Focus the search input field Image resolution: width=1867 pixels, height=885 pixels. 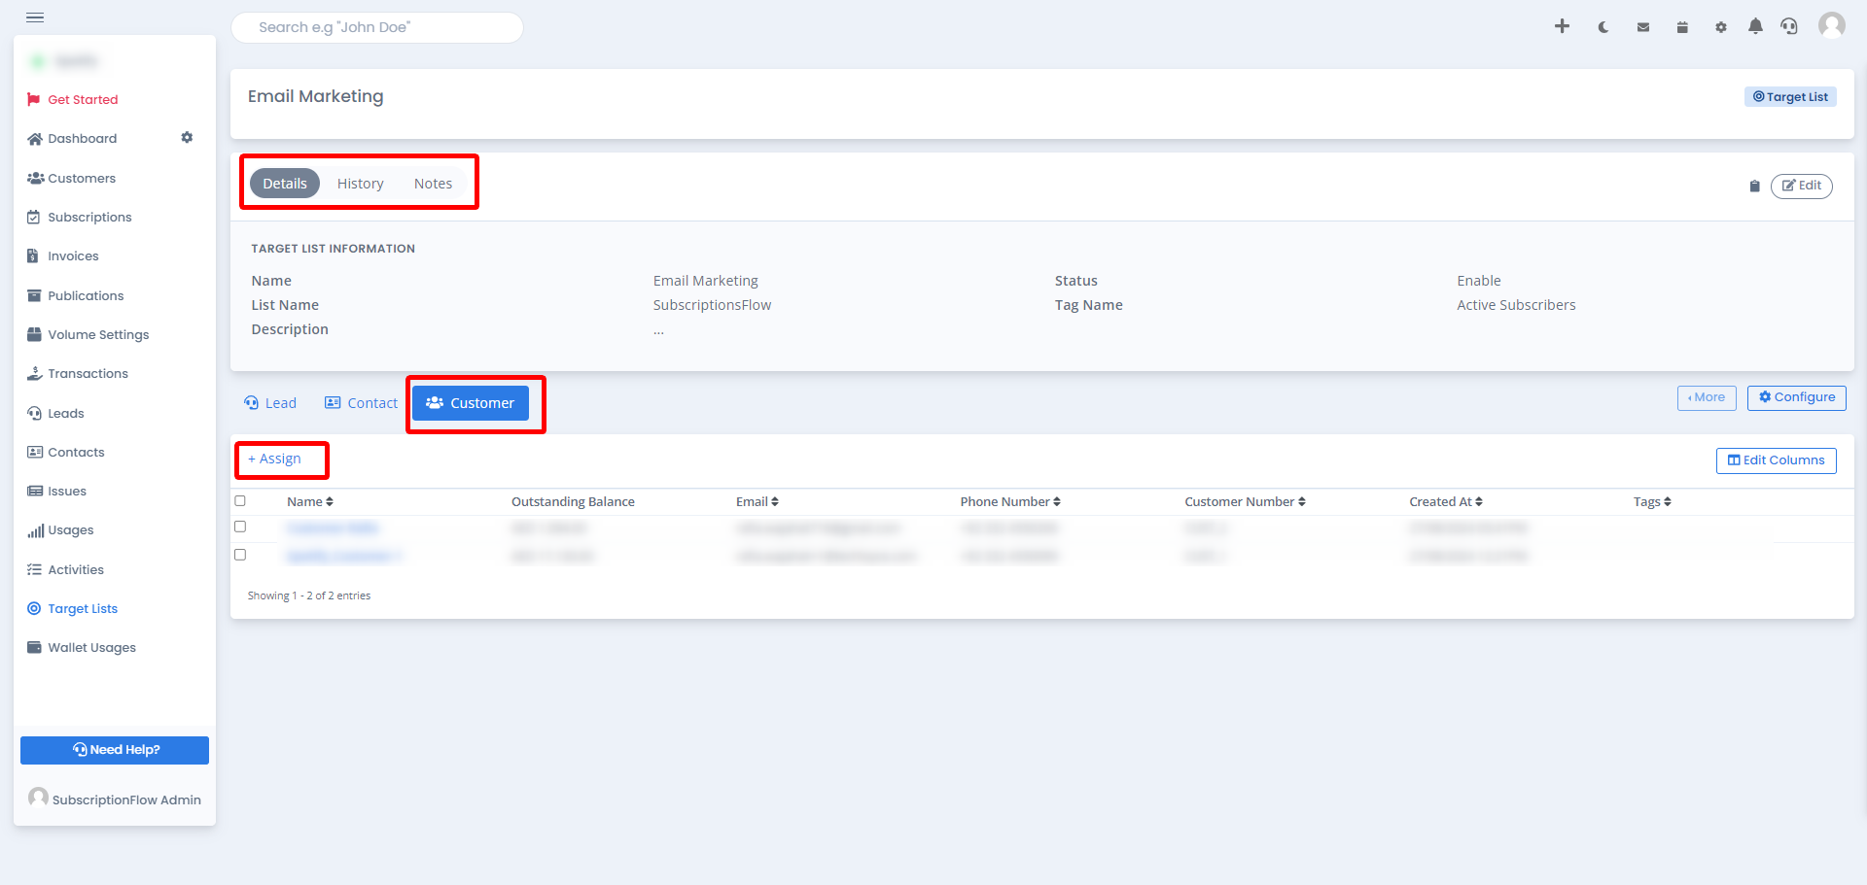(x=377, y=27)
